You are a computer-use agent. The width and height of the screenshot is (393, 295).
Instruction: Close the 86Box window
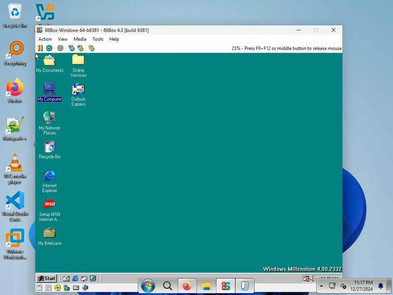point(334,30)
